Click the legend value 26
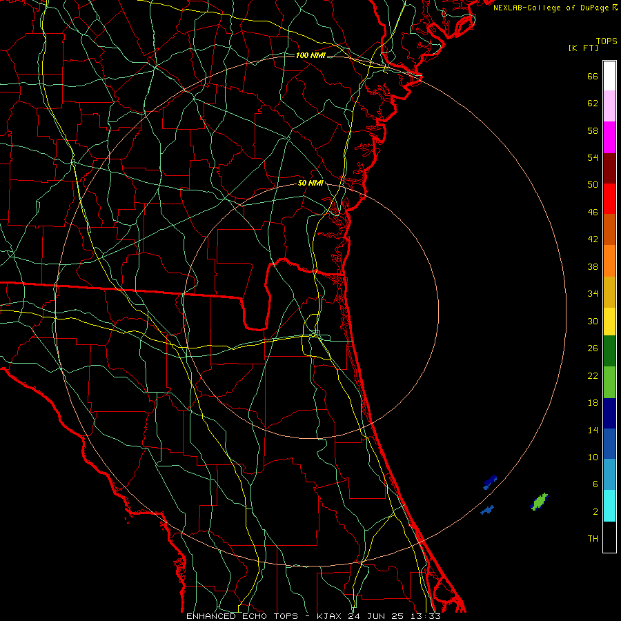The width and height of the screenshot is (621, 621). [593, 348]
